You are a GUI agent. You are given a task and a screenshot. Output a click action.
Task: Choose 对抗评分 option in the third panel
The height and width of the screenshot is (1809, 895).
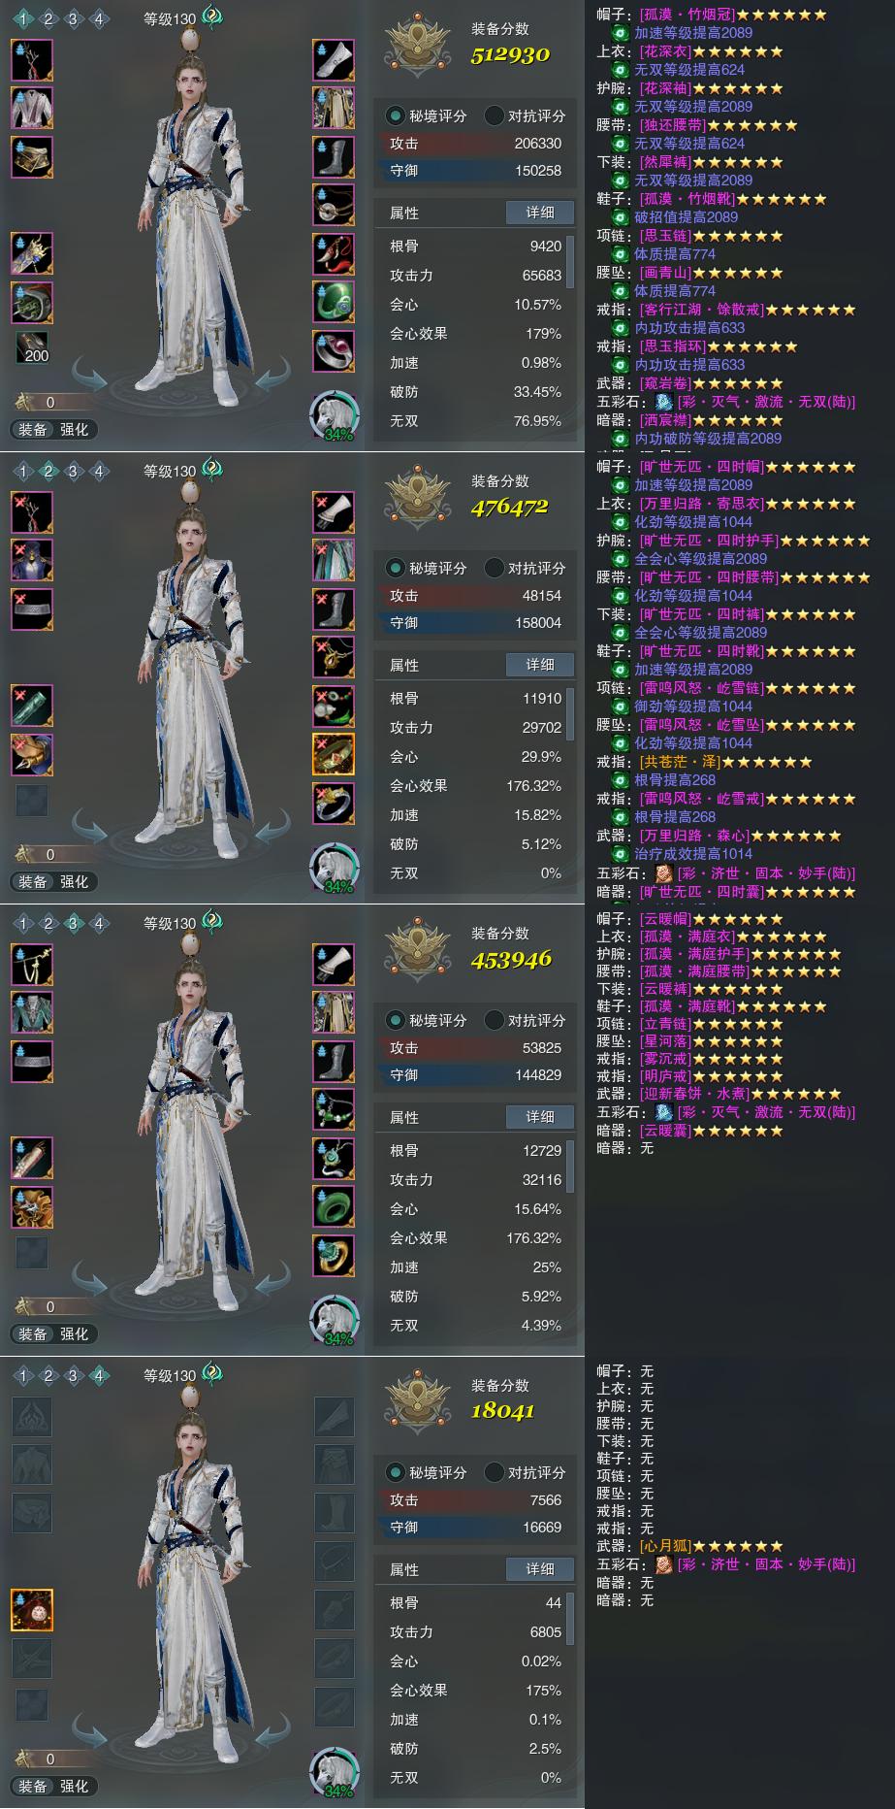pos(525,1020)
